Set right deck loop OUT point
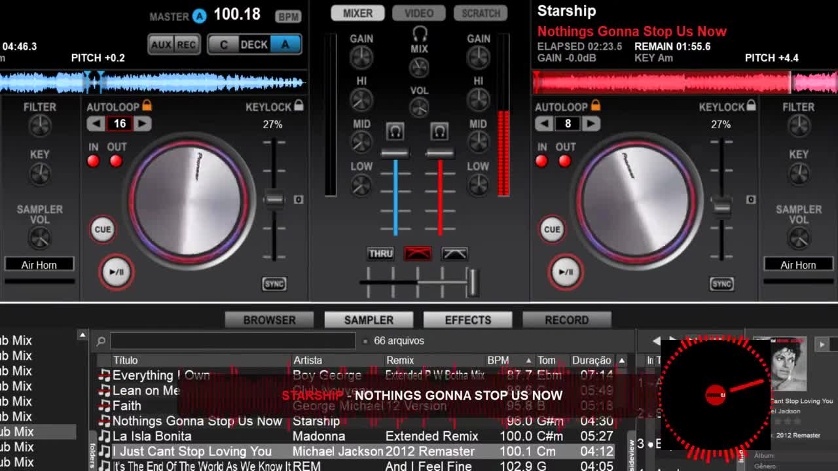Image resolution: width=838 pixels, height=471 pixels. pos(564,161)
